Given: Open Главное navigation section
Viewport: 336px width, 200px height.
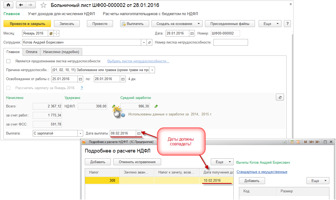Looking at the screenshot, I should (x=12, y=14).
